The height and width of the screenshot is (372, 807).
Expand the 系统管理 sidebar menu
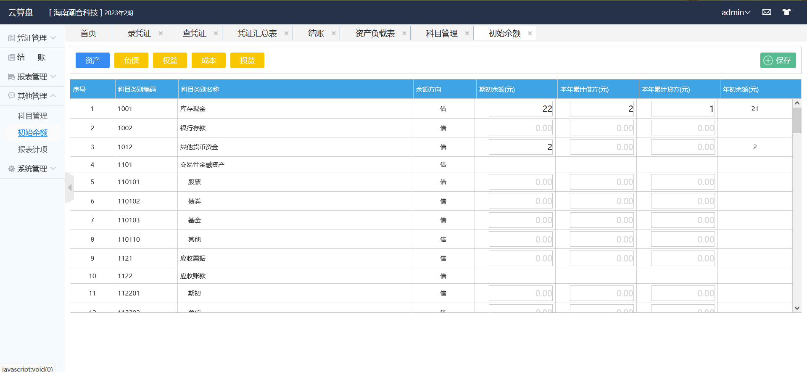[x=32, y=169]
